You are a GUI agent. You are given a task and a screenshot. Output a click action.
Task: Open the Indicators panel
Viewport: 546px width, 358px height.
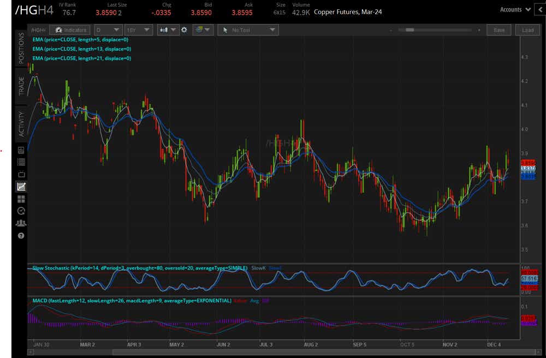[70, 30]
